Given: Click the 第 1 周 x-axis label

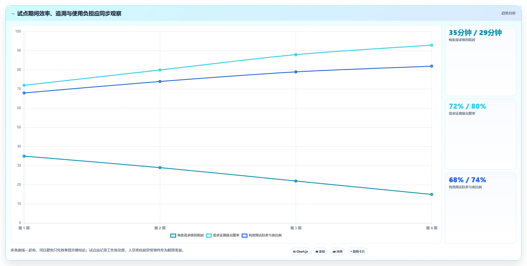Looking at the screenshot, I should click(24, 228).
